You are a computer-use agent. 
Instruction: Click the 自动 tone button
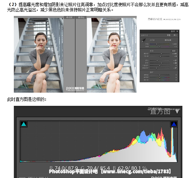[174, 51]
